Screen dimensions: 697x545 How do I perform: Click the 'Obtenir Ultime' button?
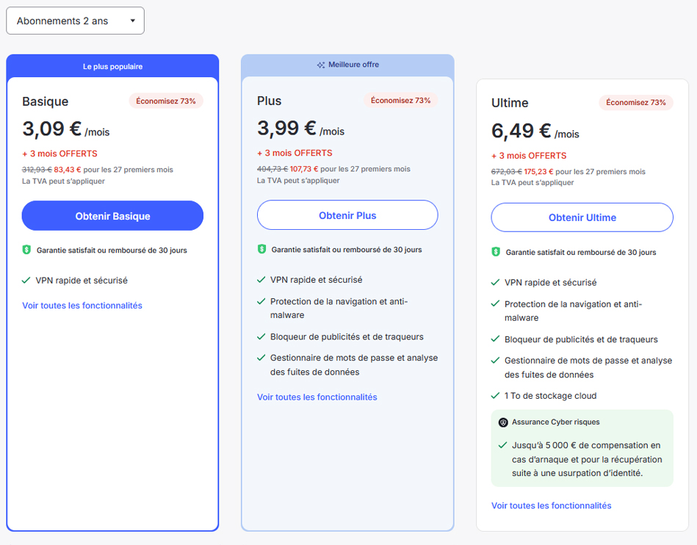pyautogui.click(x=582, y=217)
